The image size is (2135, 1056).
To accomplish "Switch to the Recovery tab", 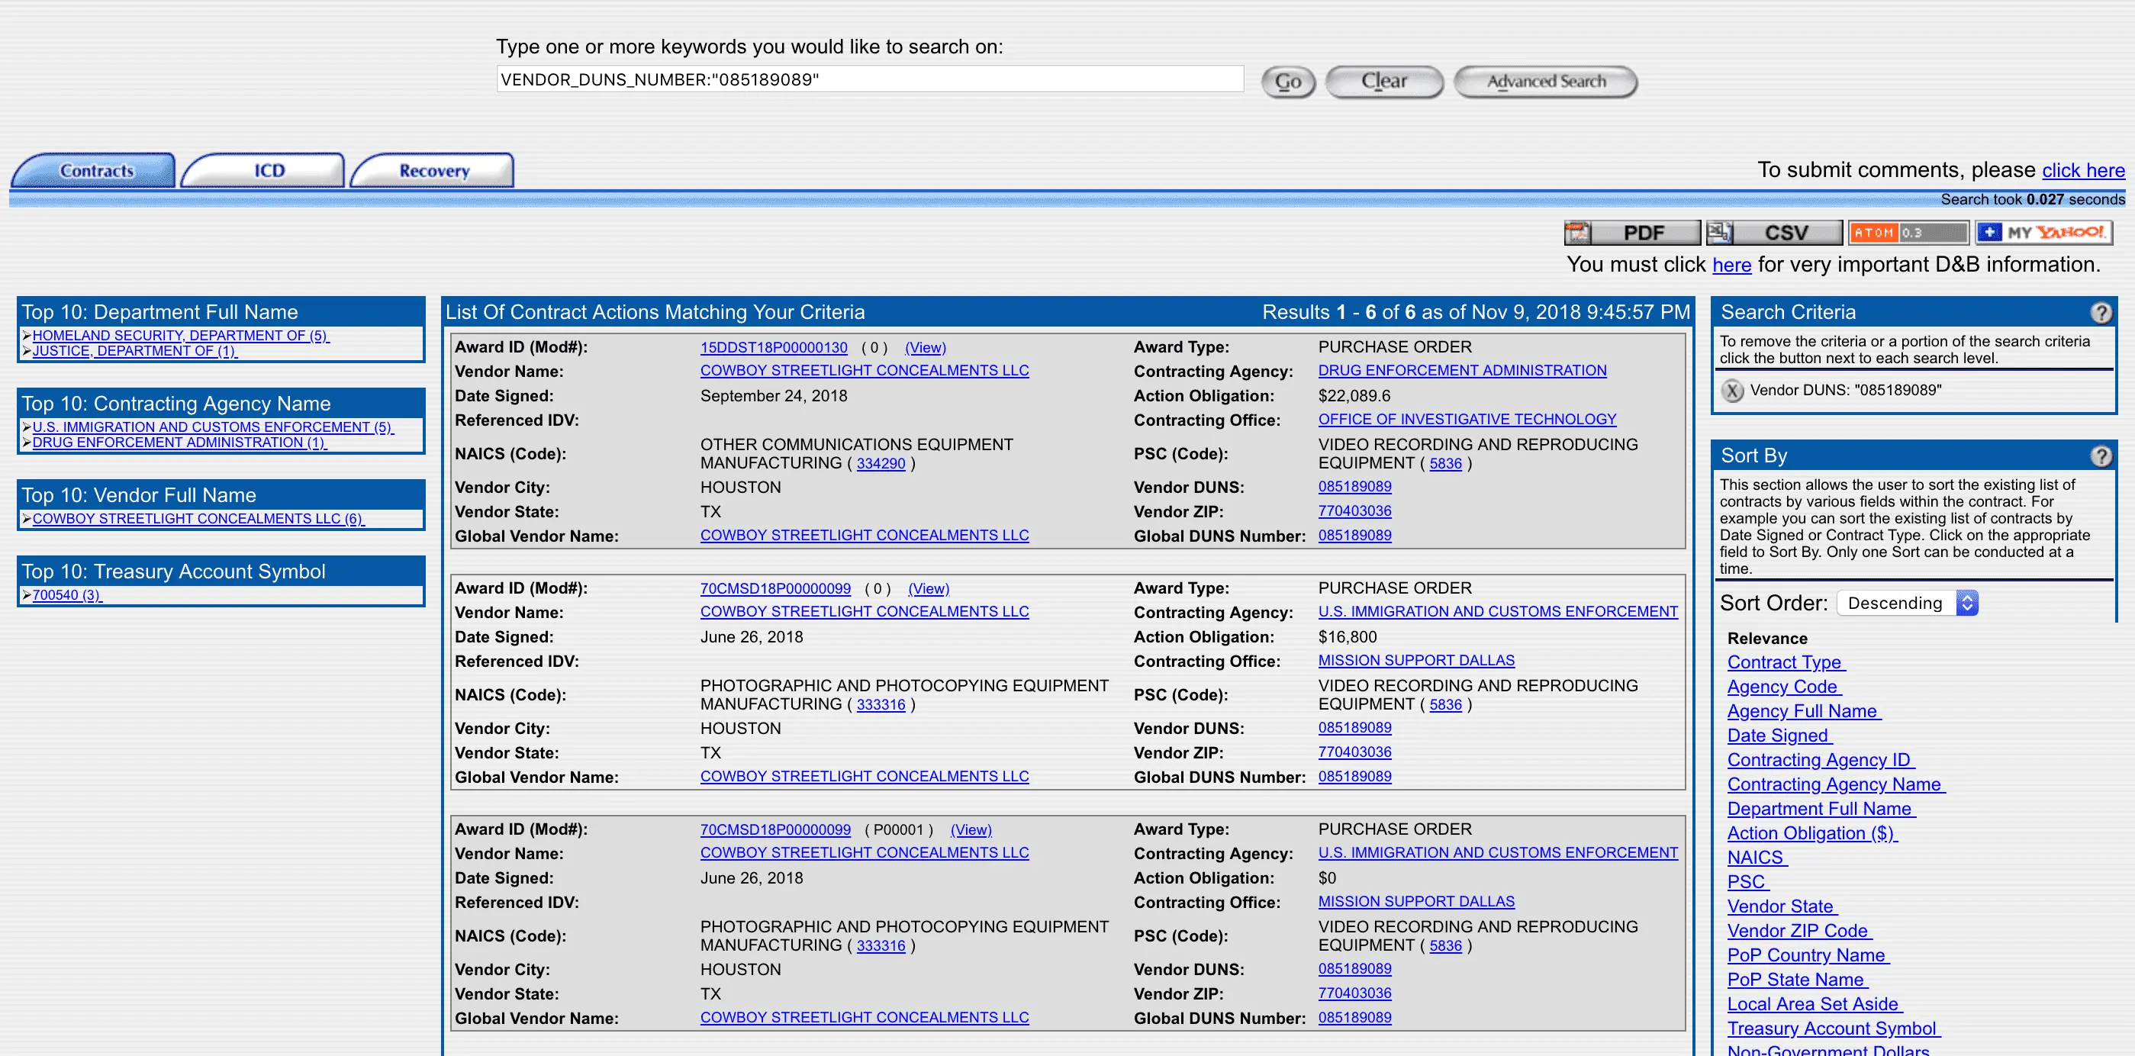I will (433, 171).
